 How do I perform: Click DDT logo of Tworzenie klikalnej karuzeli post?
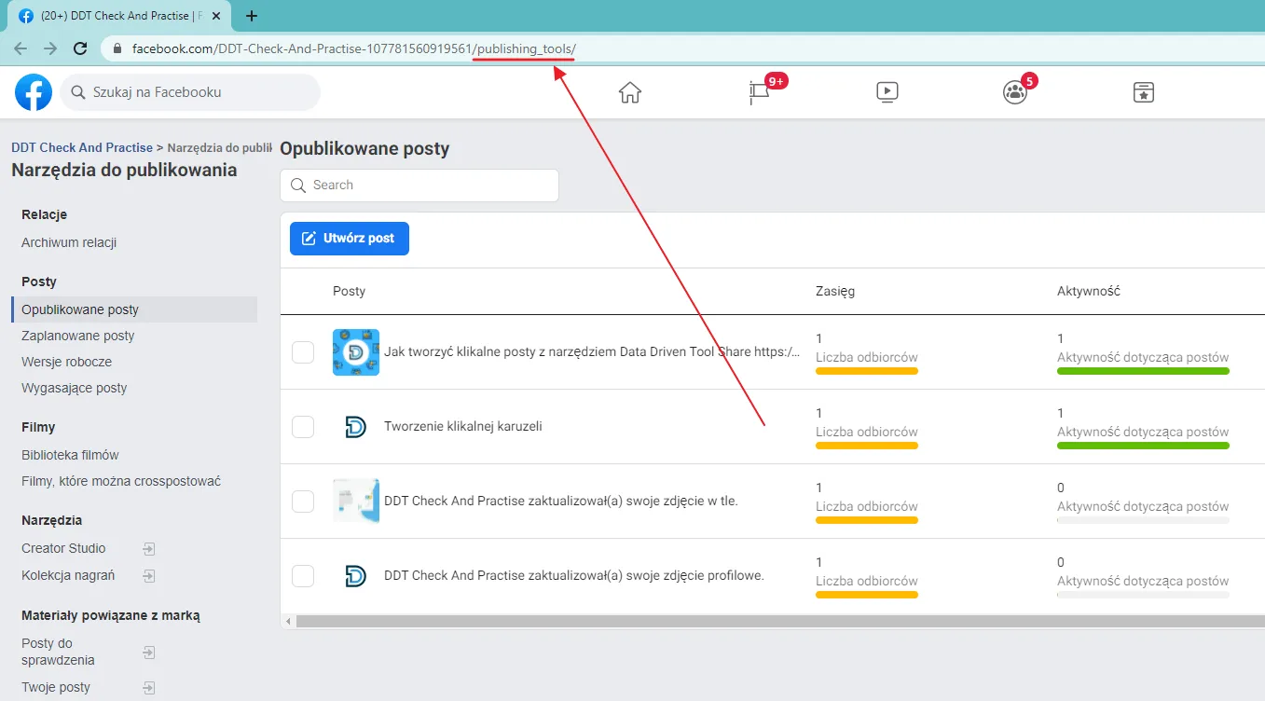point(355,427)
